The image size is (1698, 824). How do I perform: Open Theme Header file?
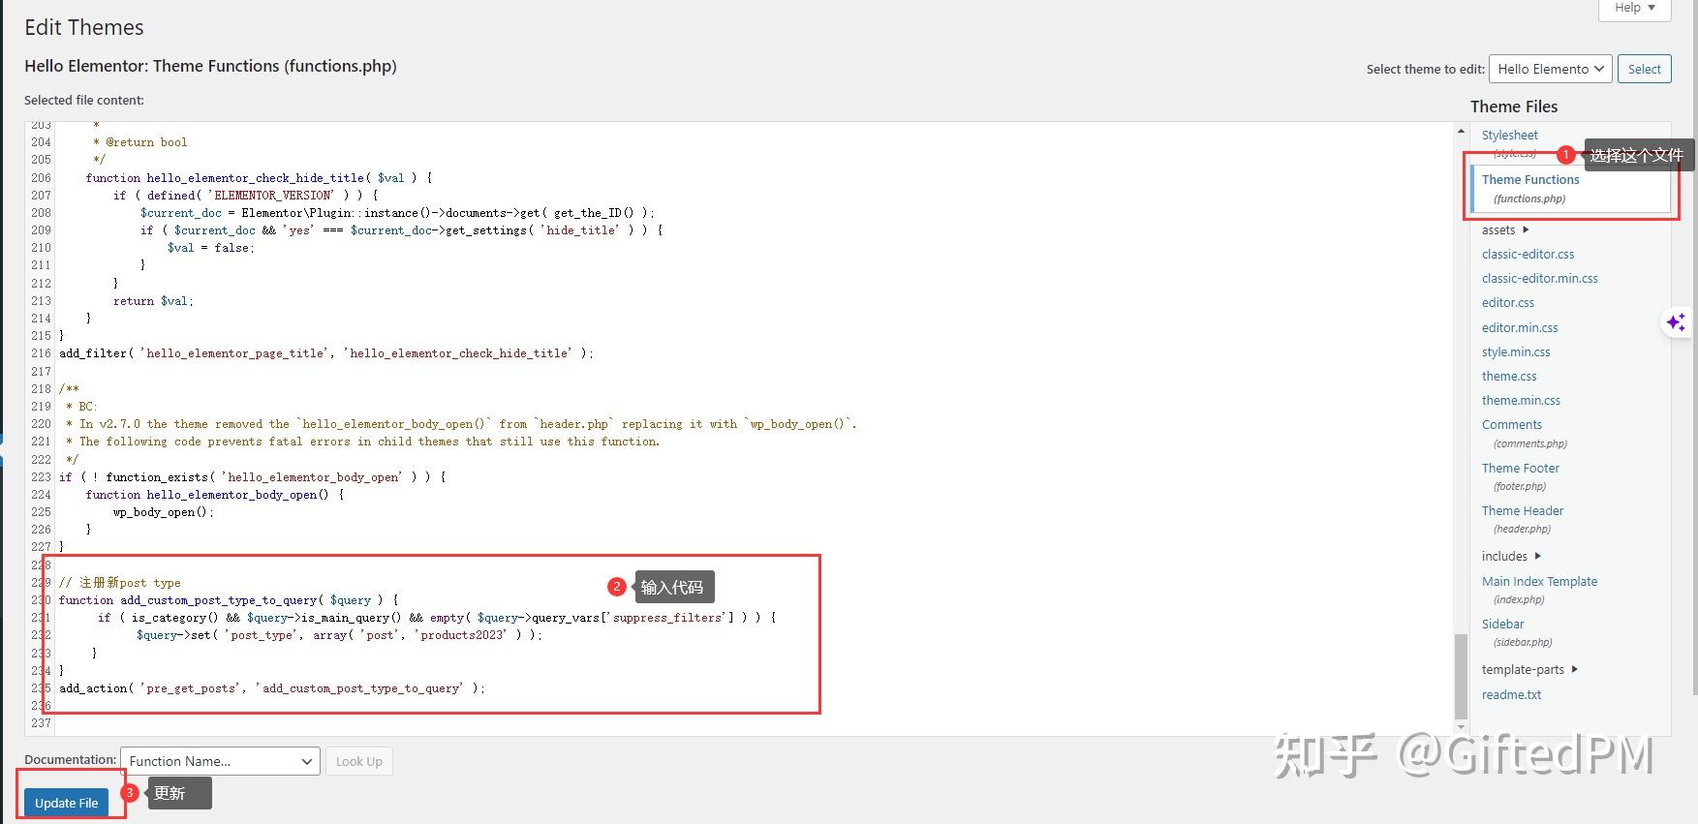pyautogui.click(x=1522, y=511)
